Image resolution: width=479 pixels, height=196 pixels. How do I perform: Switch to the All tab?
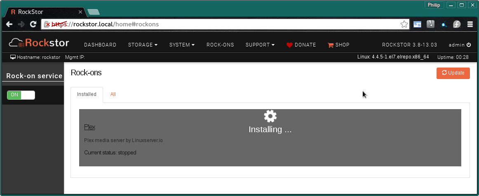[x=113, y=94]
